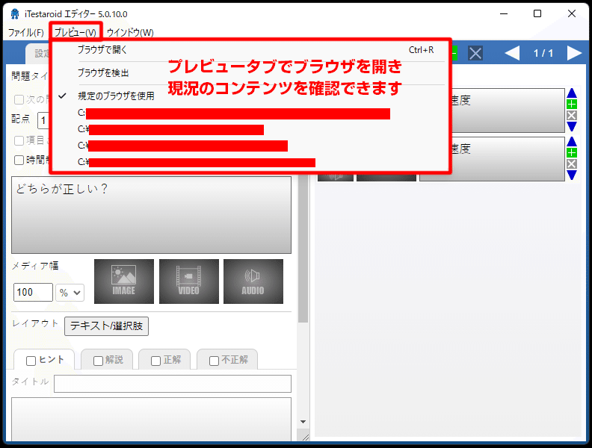Viewport: 592px width, 448px height.
Task: Click the iTestaroid app icon in title bar
Action: click(x=15, y=14)
